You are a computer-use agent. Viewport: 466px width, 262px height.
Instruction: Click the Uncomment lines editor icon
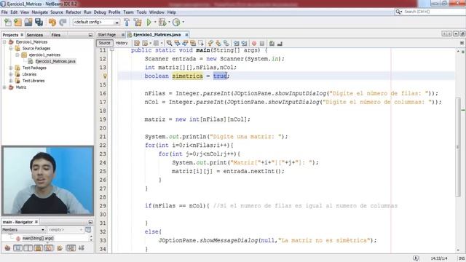280,44
